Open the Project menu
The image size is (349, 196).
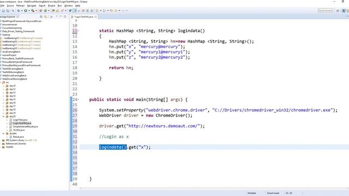point(52,5)
